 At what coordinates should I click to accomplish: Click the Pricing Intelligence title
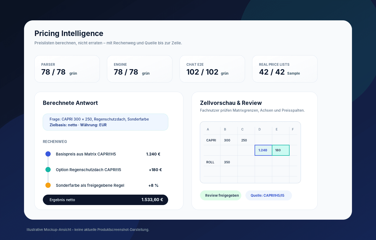coord(69,33)
